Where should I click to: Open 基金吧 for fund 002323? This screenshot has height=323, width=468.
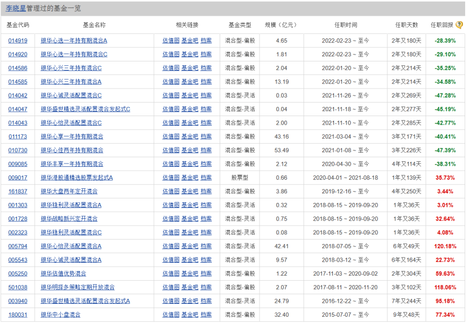pos(190,233)
